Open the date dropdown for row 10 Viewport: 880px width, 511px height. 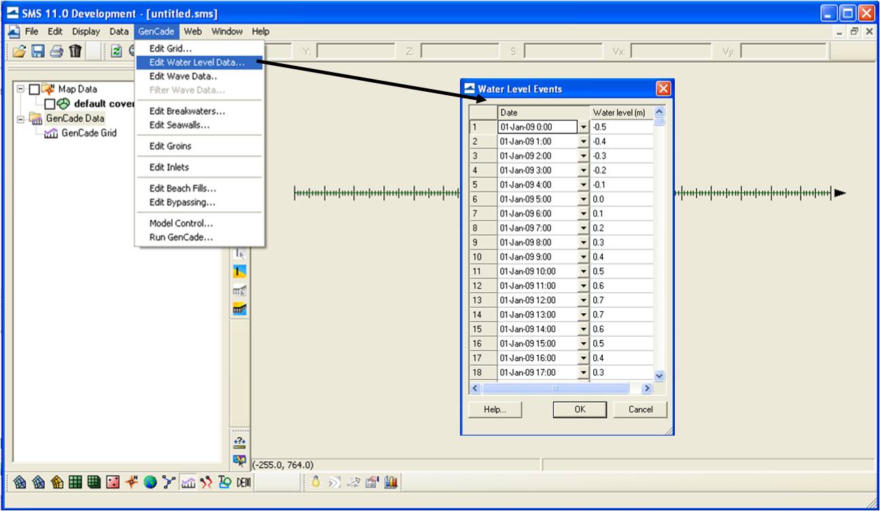pos(583,257)
